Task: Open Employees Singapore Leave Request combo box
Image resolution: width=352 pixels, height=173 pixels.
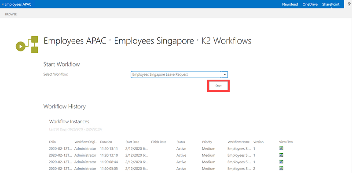Action: pos(179,74)
